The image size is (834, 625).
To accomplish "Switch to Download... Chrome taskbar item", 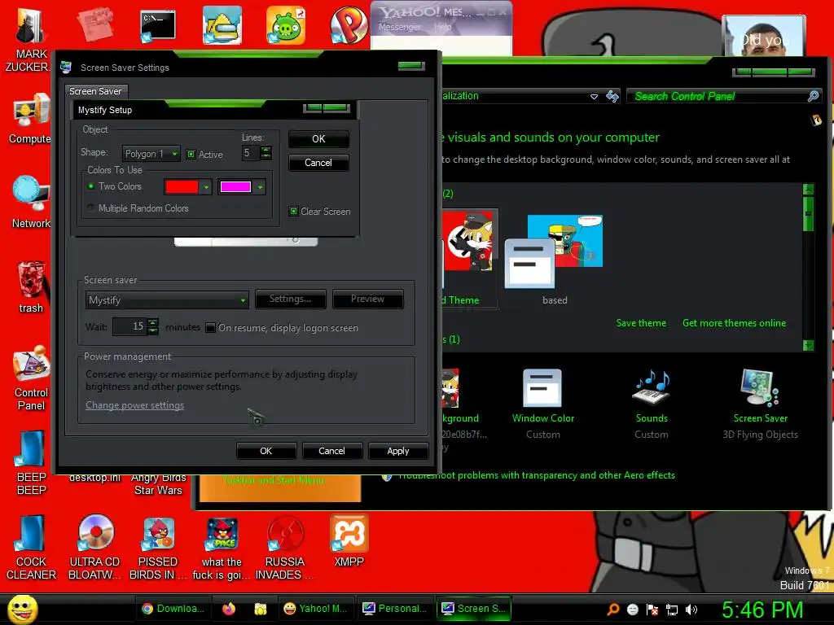I will pyautogui.click(x=173, y=609).
